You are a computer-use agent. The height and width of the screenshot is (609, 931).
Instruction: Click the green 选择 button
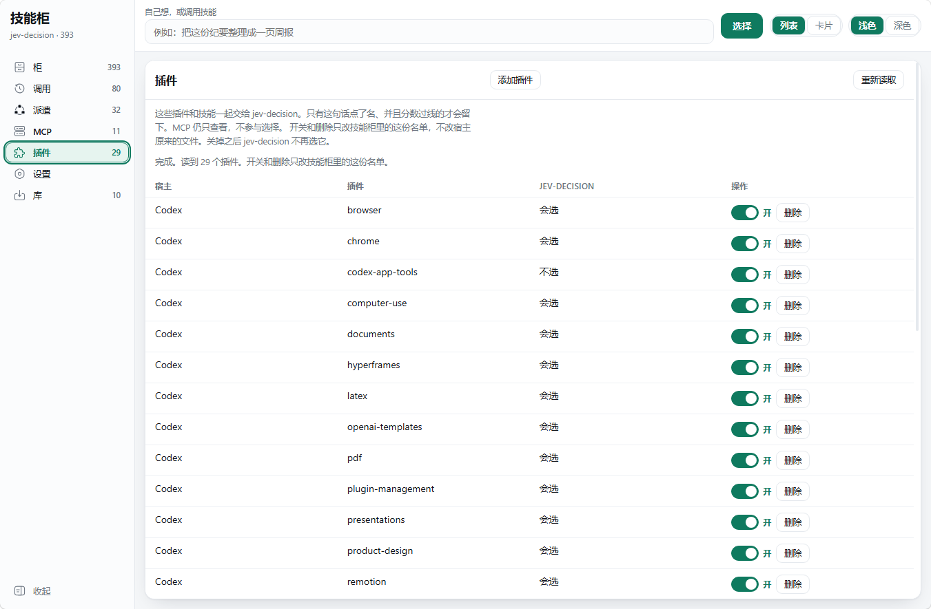(x=741, y=26)
